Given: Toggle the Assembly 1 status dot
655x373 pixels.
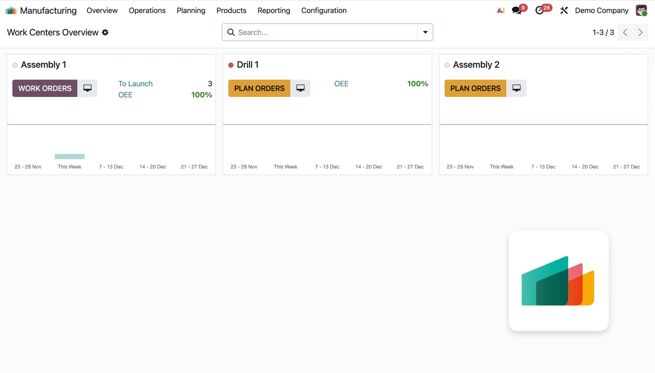Looking at the screenshot, I should point(15,65).
